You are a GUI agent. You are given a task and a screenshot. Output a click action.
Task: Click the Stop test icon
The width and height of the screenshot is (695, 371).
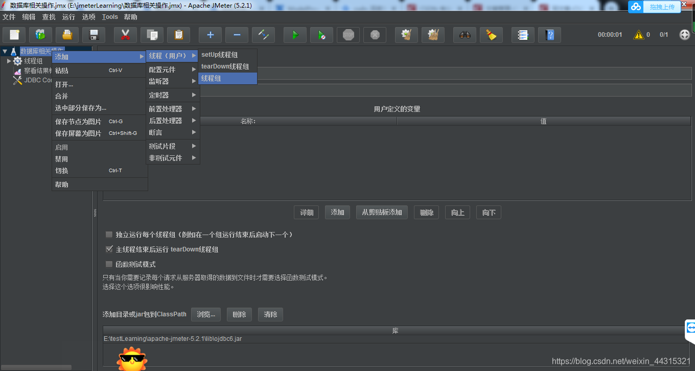349,35
